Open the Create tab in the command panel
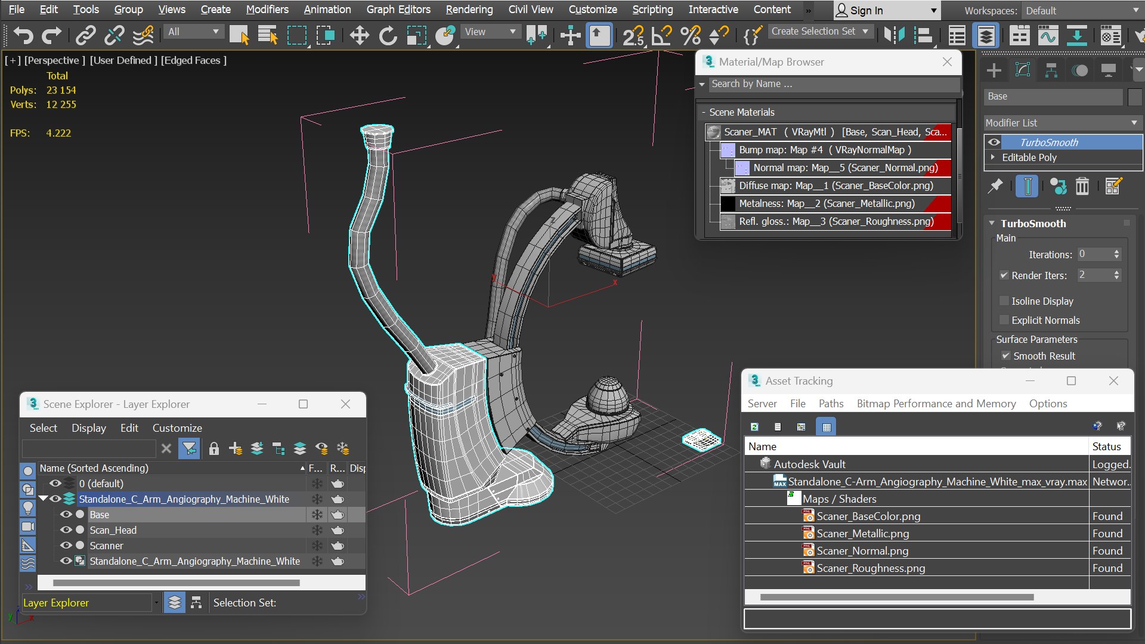Image resolution: width=1145 pixels, height=644 pixels. [994, 70]
